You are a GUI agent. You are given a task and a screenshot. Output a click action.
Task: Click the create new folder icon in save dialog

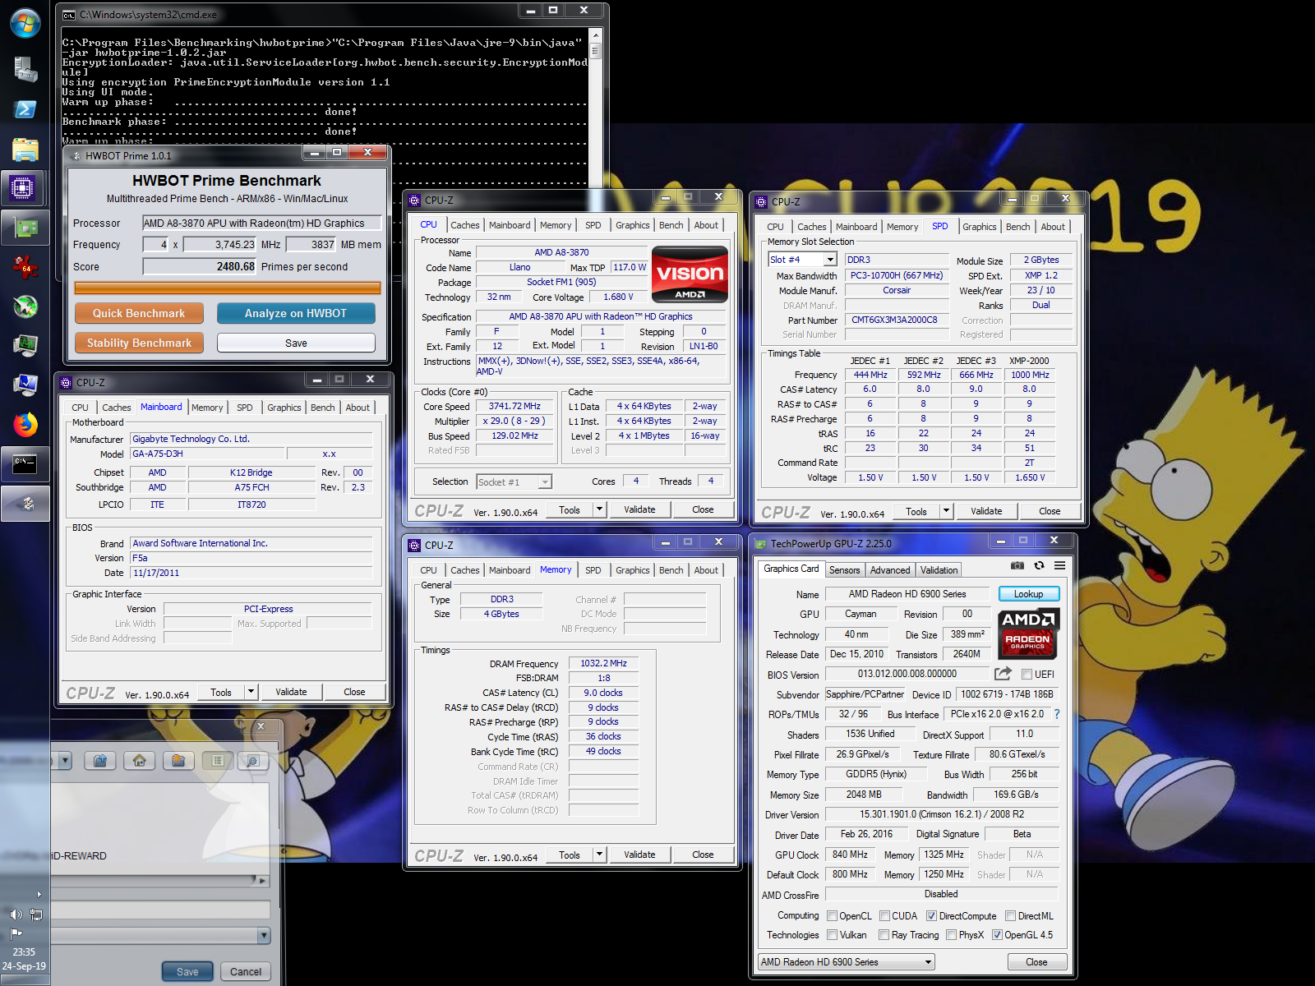178,761
